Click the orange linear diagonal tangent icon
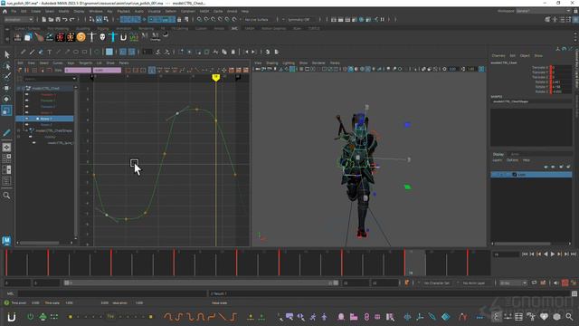The height and width of the screenshot is (326, 579). click(223, 317)
